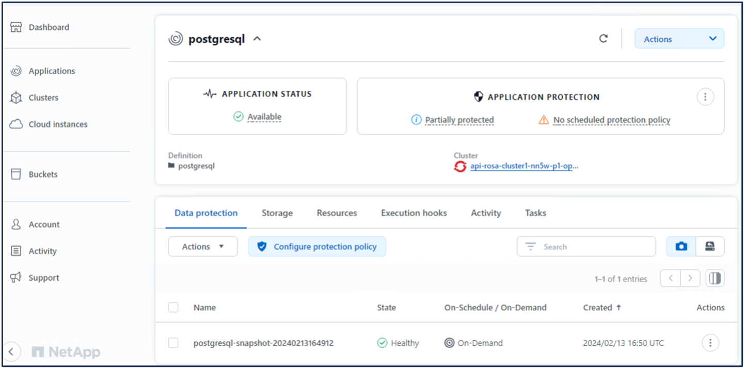The image size is (746, 369).
Task: Go to the next page of entries
Action: coord(690,278)
